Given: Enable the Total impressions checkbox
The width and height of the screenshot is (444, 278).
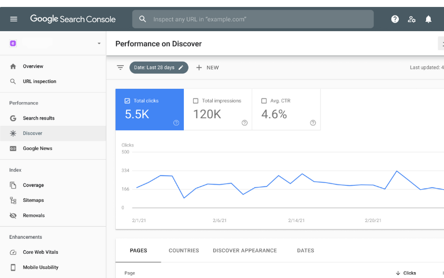Looking at the screenshot, I should click(195, 101).
